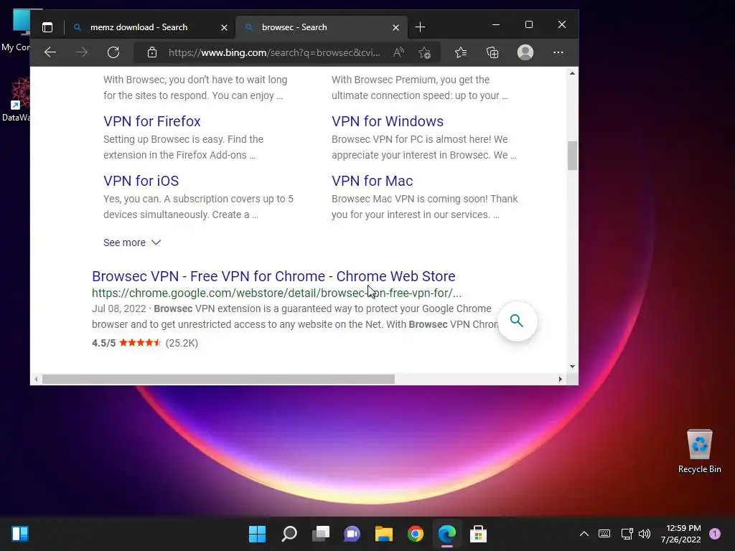Launch Chat app from taskbar
This screenshot has height=551, width=735.
pyautogui.click(x=352, y=534)
